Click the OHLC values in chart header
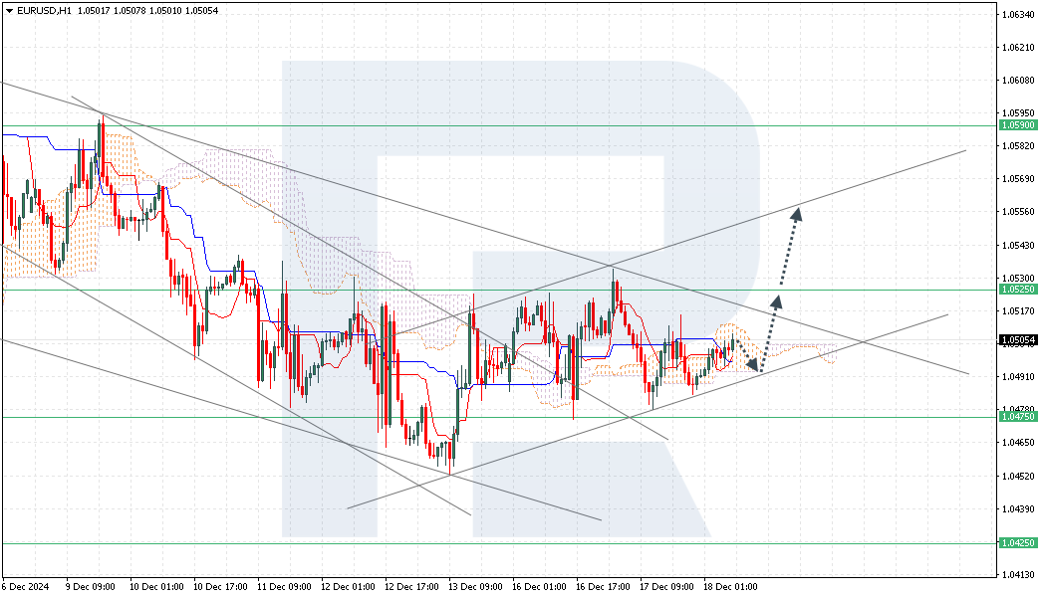Viewport: 1042px width, 598px height. pos(148,11)
